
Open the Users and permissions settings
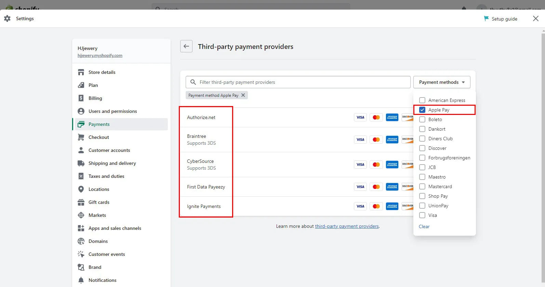(112, 111)
